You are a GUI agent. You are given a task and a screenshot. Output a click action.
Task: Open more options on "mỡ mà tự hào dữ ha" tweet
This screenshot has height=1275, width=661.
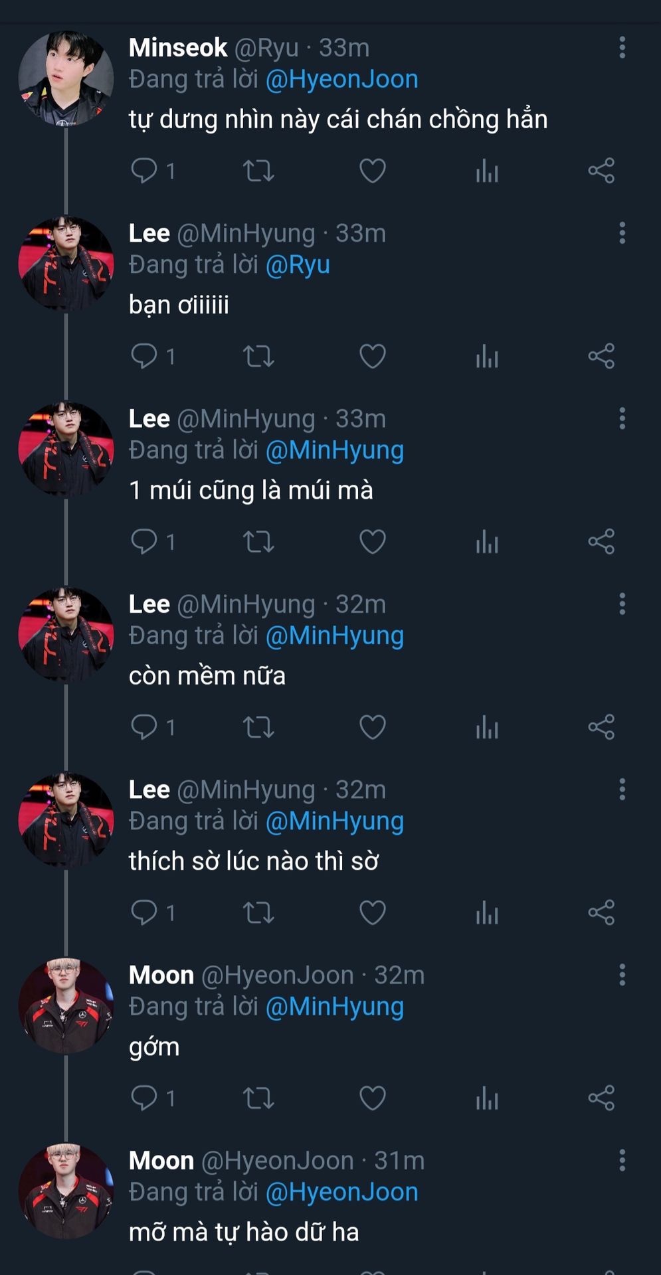tap(622, 1160)
